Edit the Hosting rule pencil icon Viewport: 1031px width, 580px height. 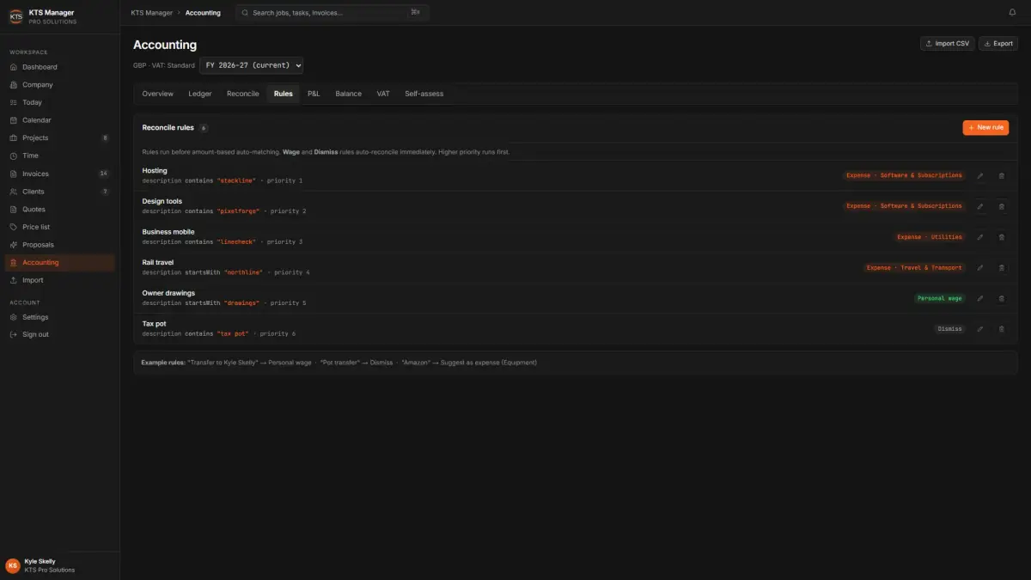pyautogui.click(x=980, y=175)
